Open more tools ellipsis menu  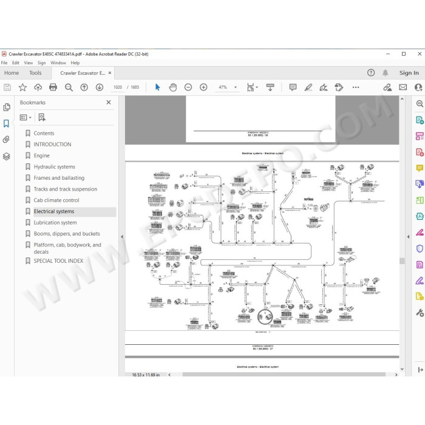(356, 87)
